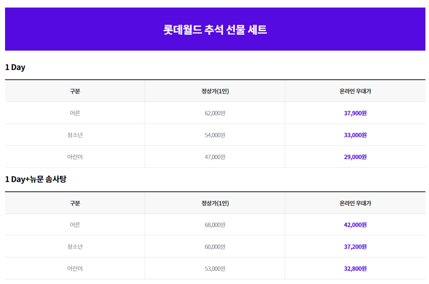
Task: Click 온라인 우대가 header in the 1 Day table
Action: click(x=355, y=91)
